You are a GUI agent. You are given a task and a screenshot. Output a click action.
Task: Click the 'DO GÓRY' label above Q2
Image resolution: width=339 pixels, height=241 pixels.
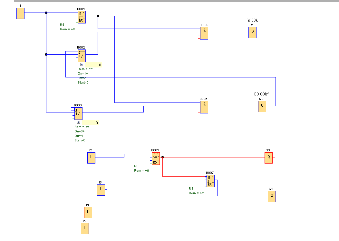[262, 94]
